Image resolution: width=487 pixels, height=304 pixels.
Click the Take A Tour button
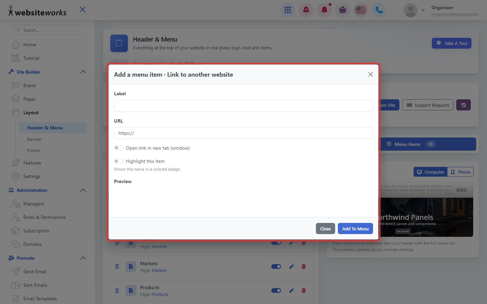451,43
